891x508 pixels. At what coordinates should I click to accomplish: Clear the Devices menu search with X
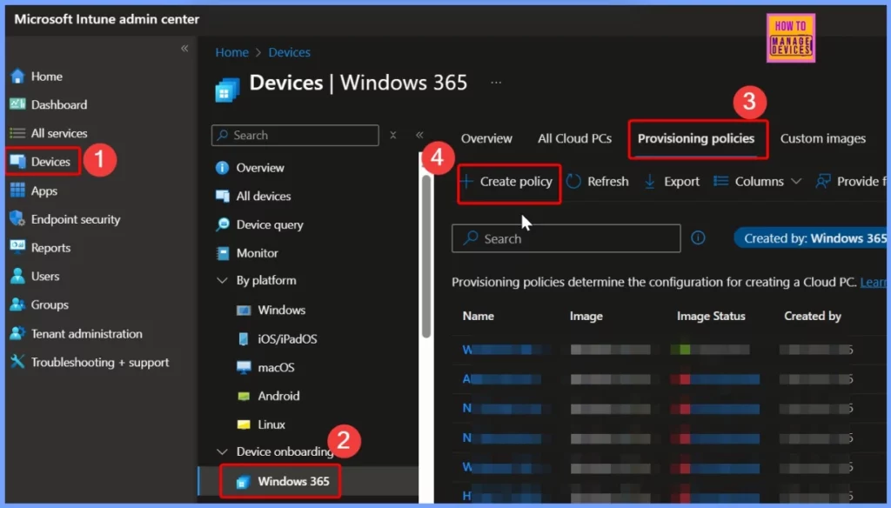[x=392, y=135]
